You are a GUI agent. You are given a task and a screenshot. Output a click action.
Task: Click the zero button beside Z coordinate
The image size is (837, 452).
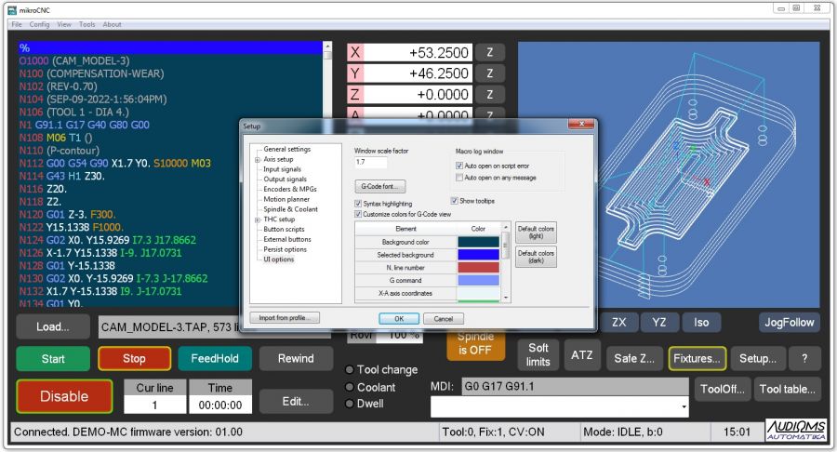point(489,95)
